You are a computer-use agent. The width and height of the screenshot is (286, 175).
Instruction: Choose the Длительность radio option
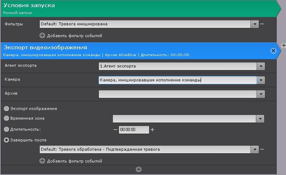[x=6, y=129]
